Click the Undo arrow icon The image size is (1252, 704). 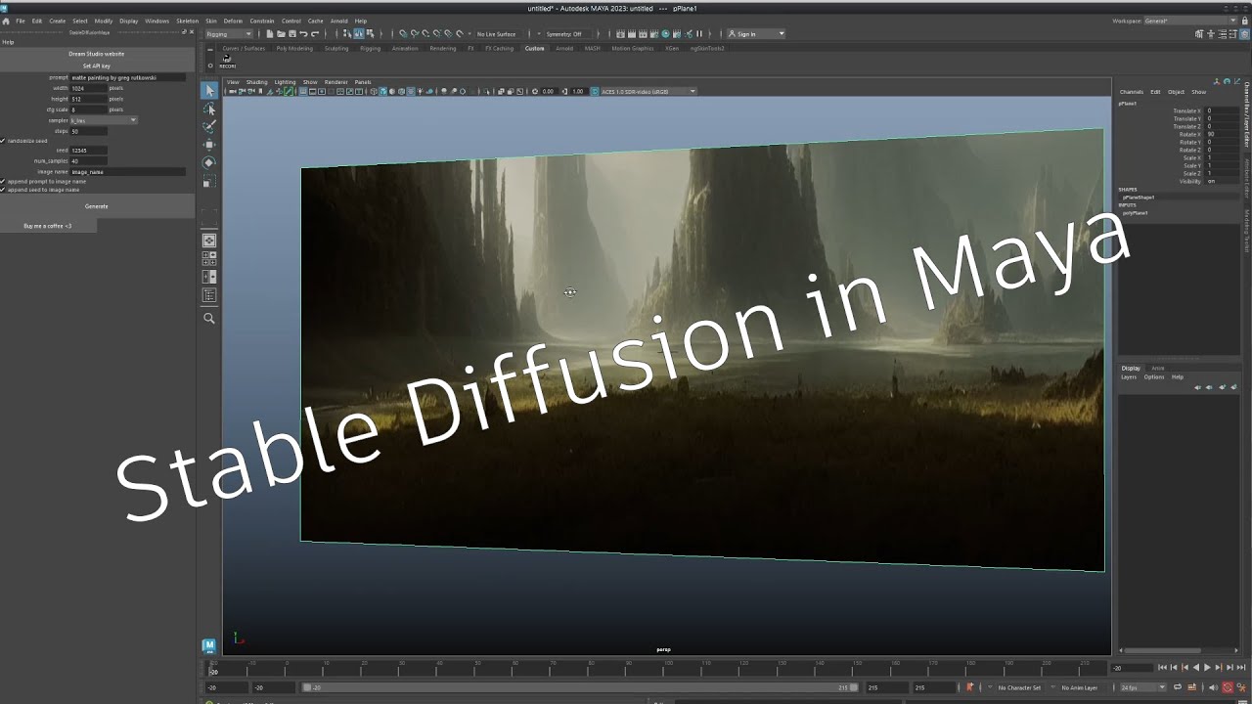tap(303, 34)
